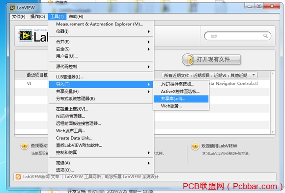The height and width of the screenshot is (193, 285).
Task: Choose .NET控件至选板... submenu item
Action: pos(181,84)
